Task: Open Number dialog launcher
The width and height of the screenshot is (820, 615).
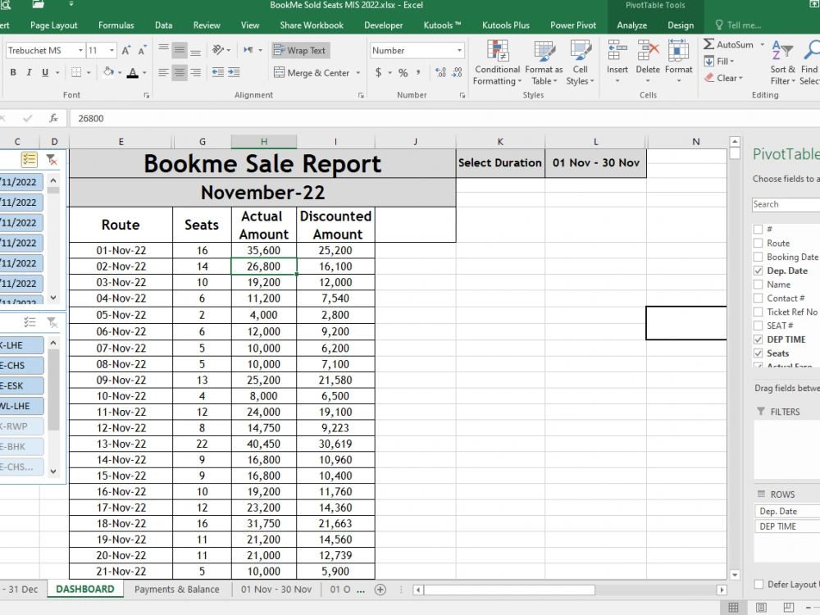Action: click(462, 95)
